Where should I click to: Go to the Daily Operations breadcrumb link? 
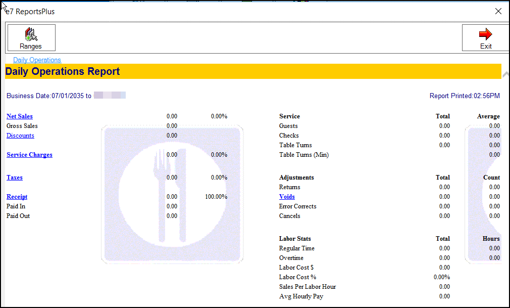point(37,60)
